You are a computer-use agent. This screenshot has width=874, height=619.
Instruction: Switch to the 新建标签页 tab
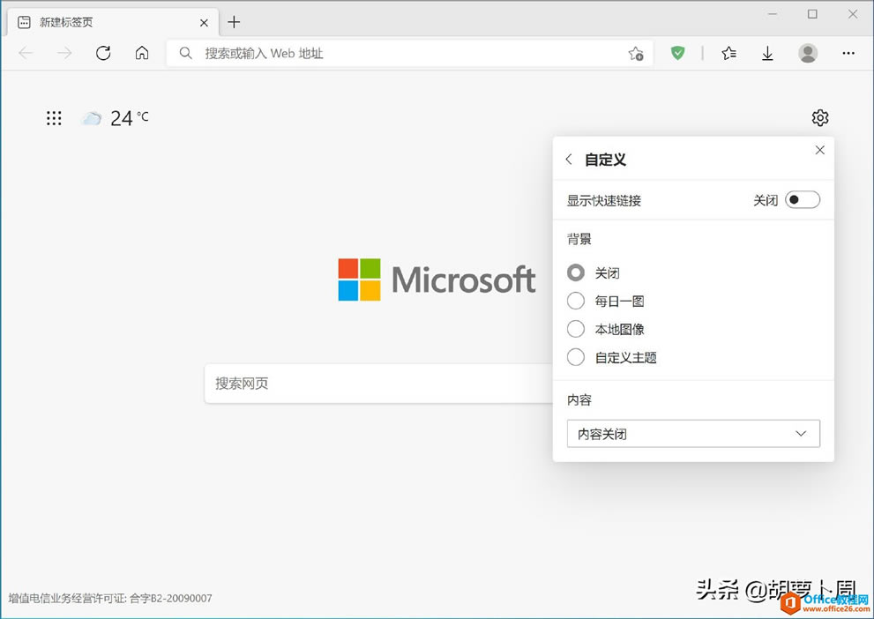(115, 22)
